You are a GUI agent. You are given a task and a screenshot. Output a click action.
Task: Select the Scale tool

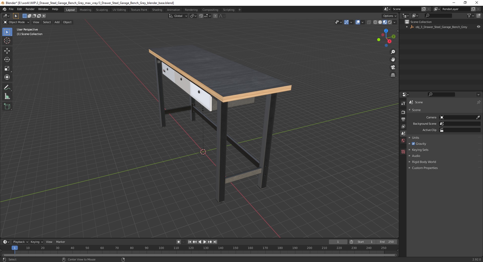click(7, 69)
